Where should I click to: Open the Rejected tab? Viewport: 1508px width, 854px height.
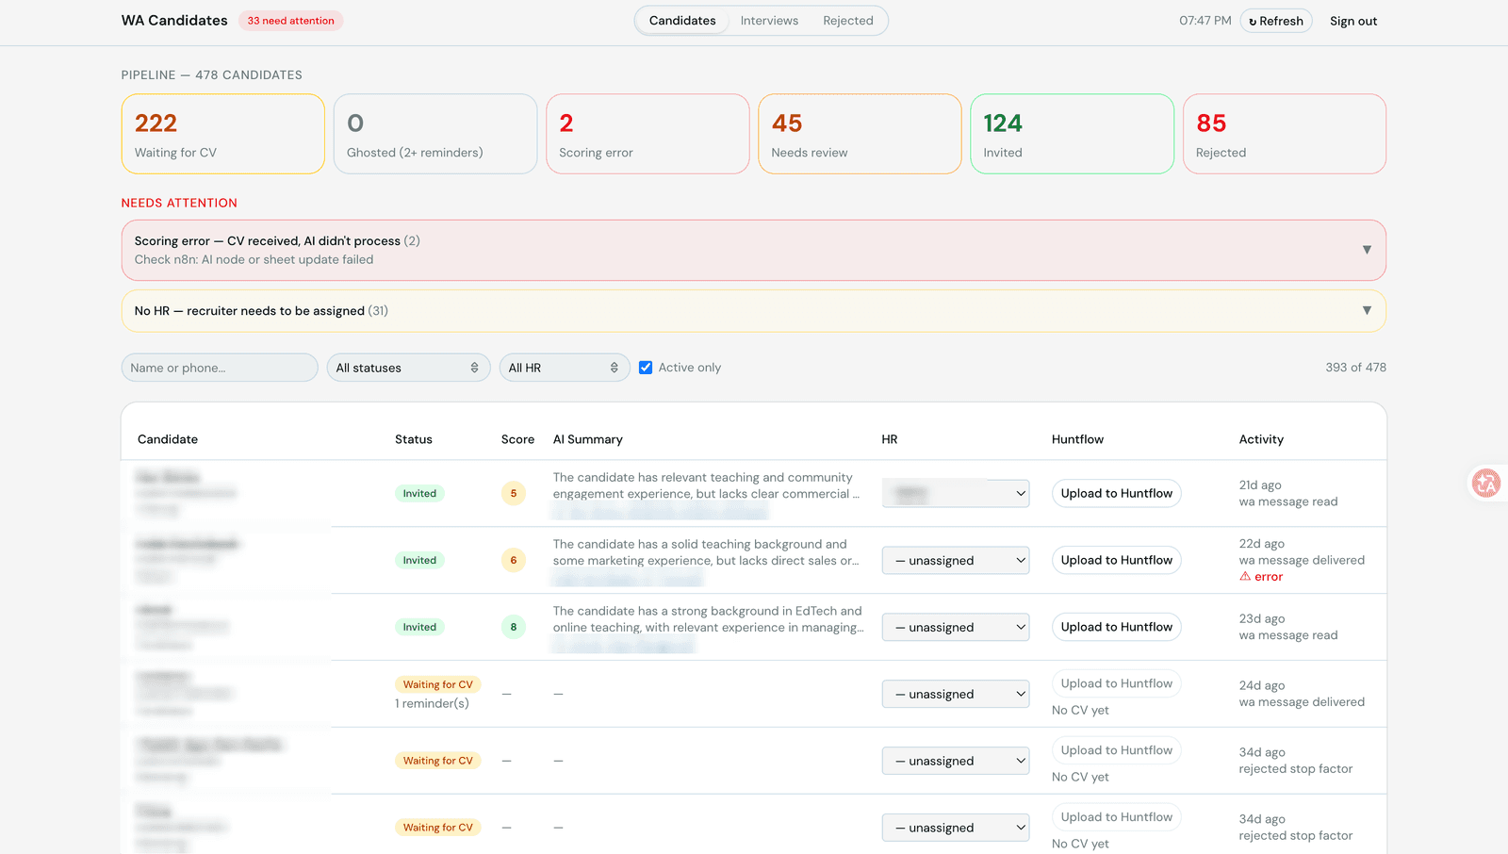point(848,21)
